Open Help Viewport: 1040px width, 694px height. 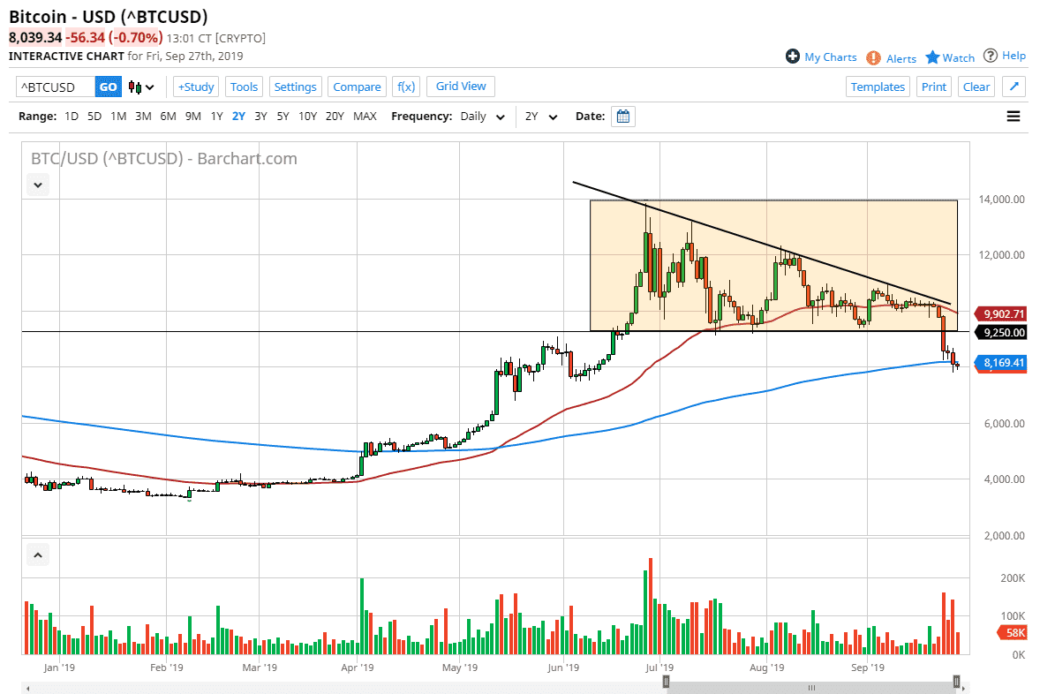(x=1005, y=55)
